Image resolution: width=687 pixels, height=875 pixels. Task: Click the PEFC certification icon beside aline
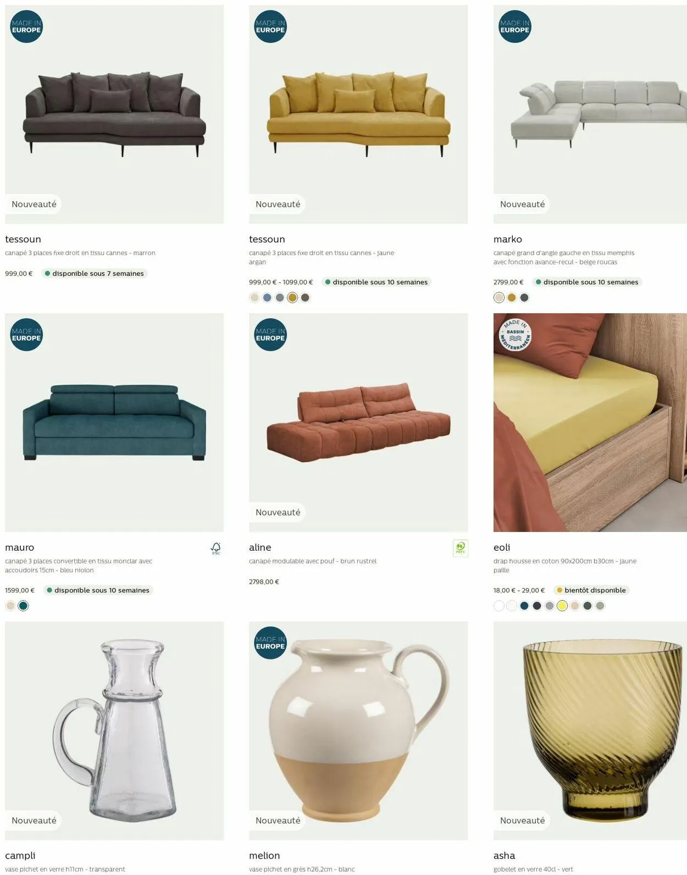461,548
